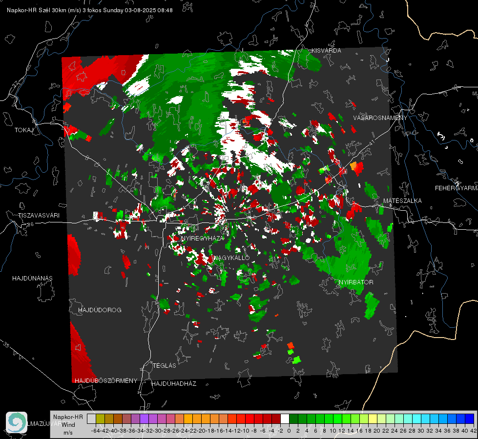
Task: Click the pale yellow legend swatch
Action: pos(373,419)
